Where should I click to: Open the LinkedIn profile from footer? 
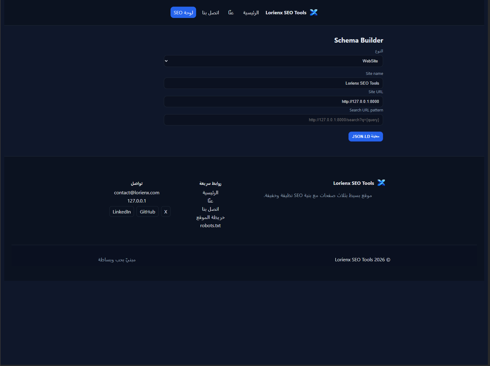point(121,211)
